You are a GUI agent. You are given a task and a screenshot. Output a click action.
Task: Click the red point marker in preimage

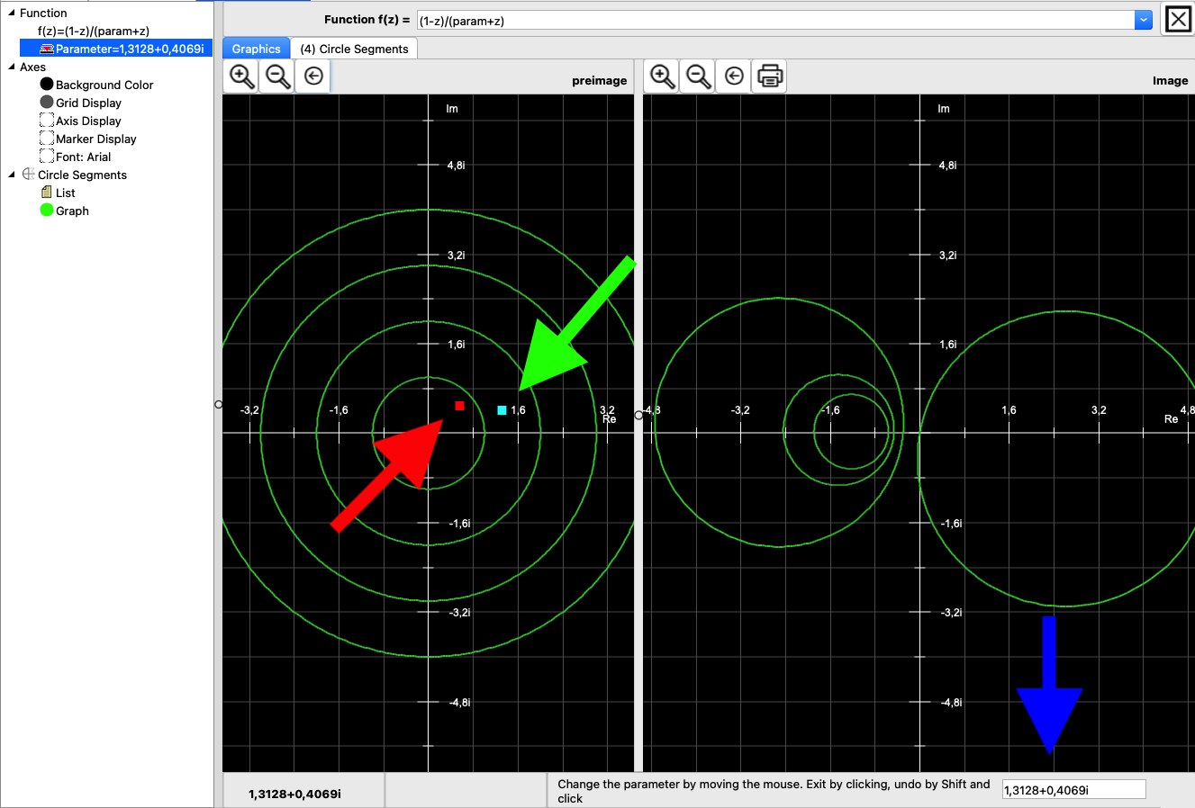click(x=459, y=406)
